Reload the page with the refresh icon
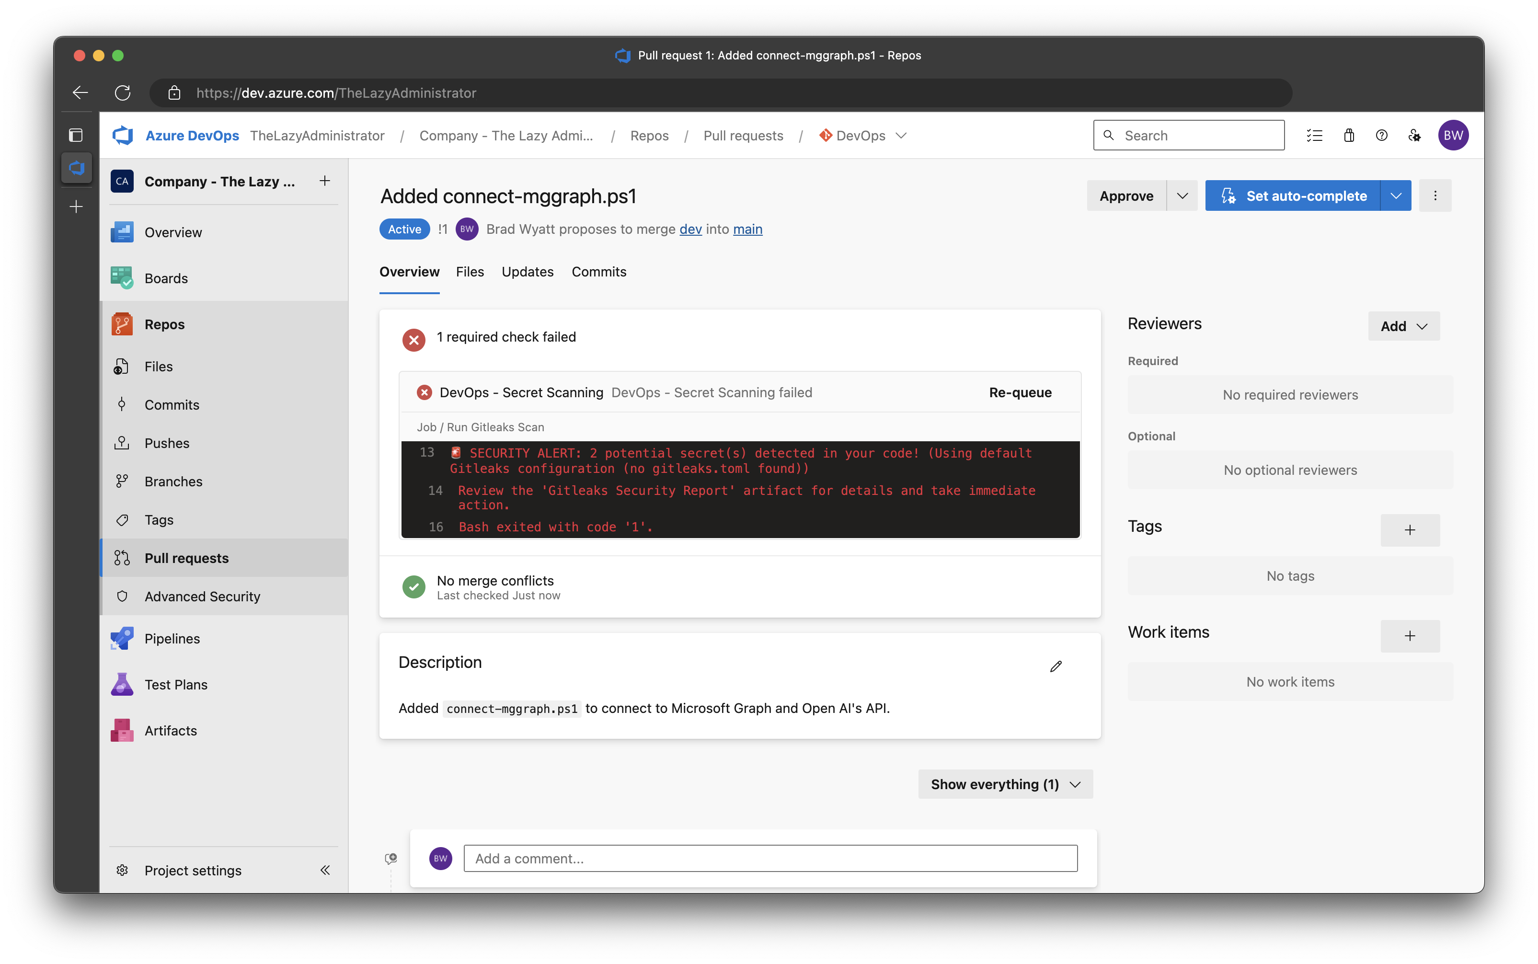 point(123,93)
